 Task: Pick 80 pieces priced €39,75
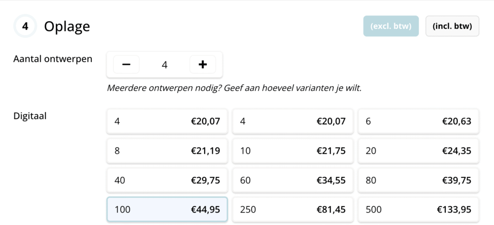tap(418, 180)
